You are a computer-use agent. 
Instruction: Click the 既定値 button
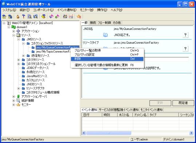183,103
